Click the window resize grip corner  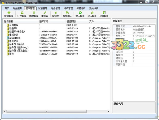(156, 117)
